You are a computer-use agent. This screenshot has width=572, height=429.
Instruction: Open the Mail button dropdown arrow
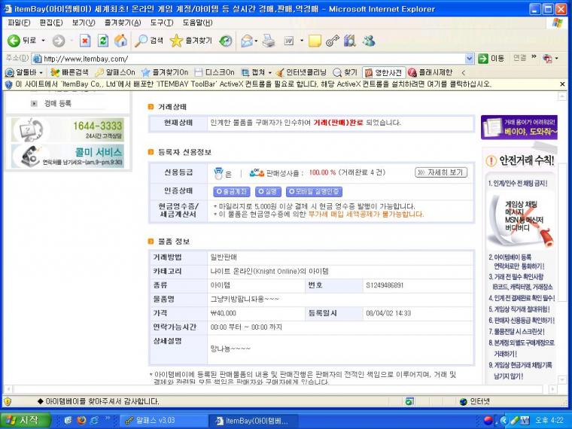click(x=256, y=41)
